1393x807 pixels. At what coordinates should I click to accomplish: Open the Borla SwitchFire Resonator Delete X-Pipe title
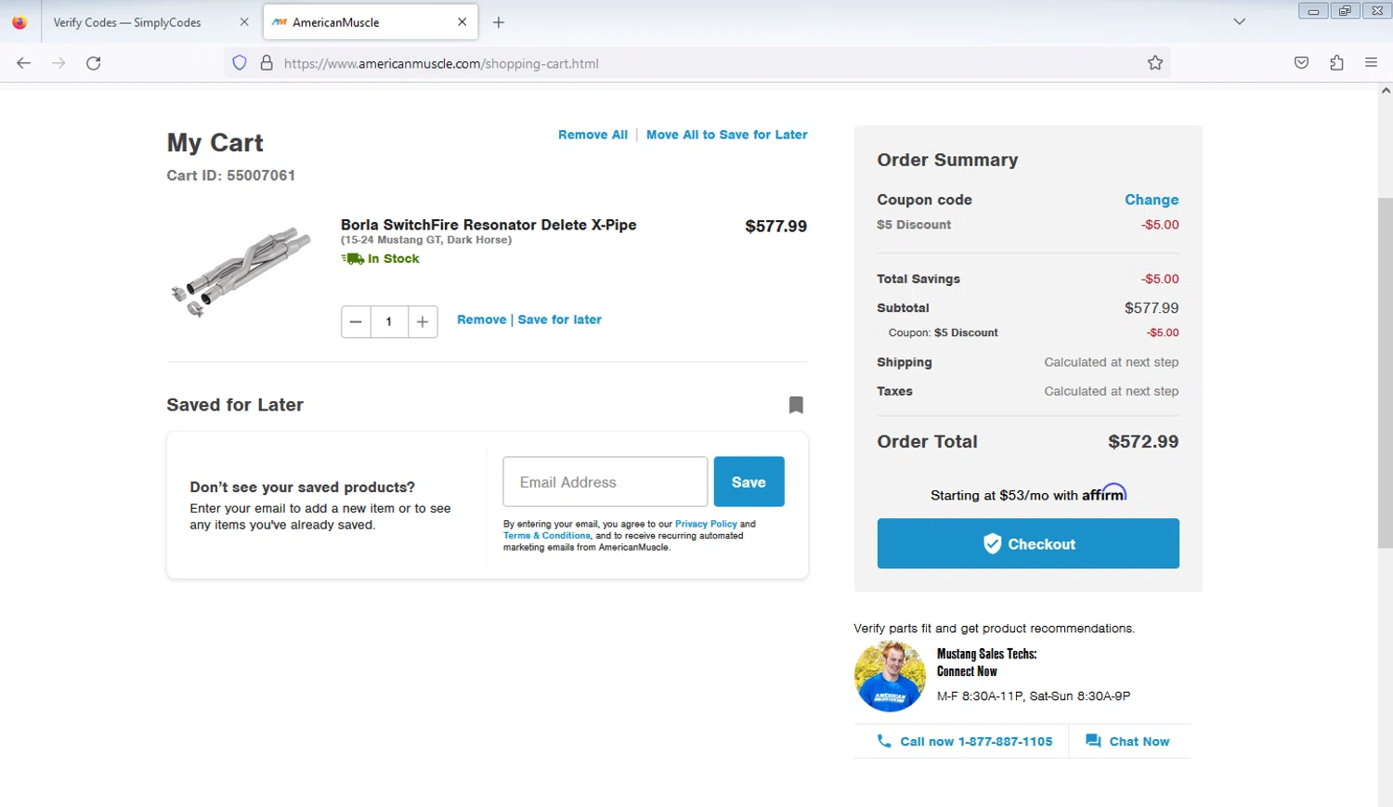pyautogui.click(x=488, y=225)
